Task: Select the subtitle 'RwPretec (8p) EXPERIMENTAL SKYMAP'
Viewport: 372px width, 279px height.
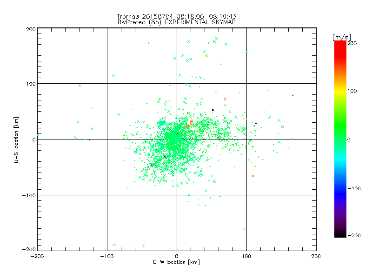Action: 177,22
